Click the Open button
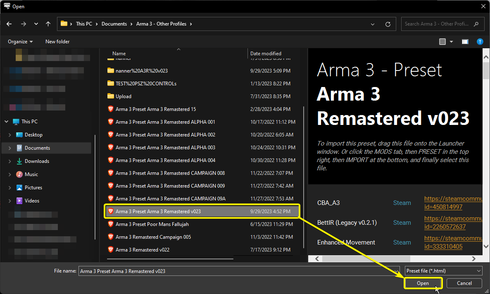The image size is (490, 294). 423,283
